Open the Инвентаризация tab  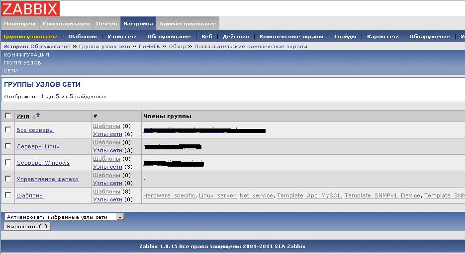coord(66,24)
